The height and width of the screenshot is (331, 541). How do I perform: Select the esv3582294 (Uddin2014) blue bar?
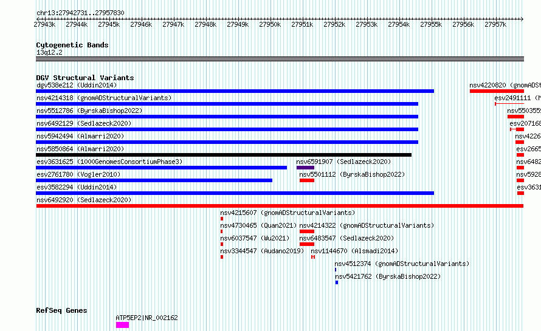click(235, 193)
